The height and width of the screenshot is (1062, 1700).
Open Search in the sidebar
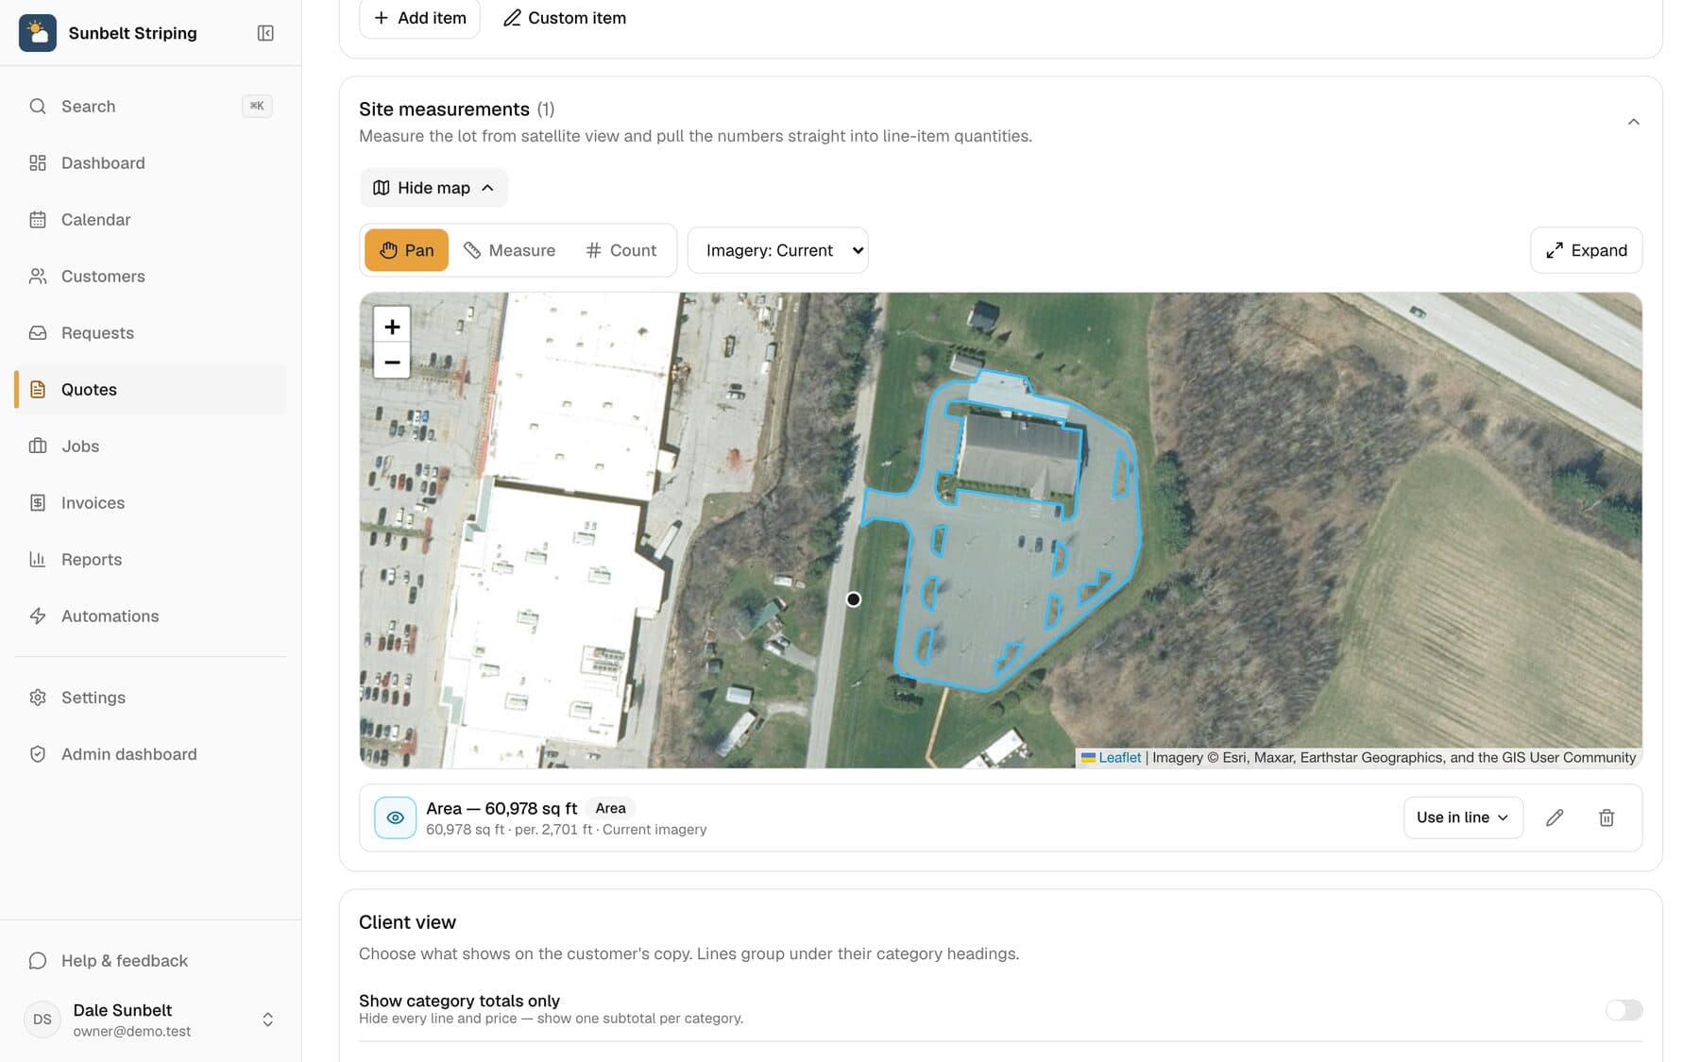tap(151, 107)
